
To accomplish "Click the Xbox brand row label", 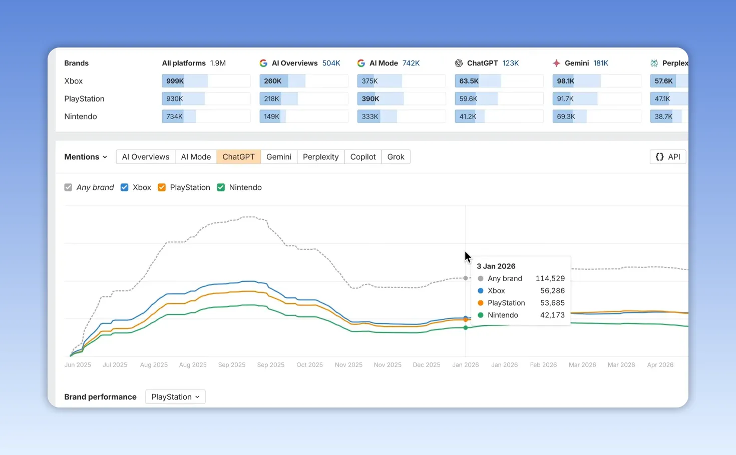I will 74,81.
